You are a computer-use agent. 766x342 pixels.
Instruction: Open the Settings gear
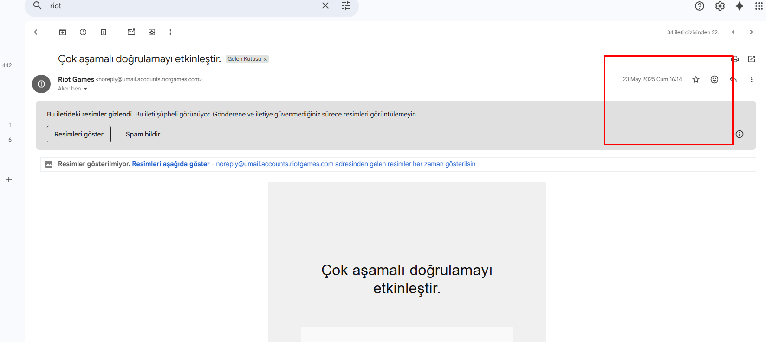[x=720, y=6]
